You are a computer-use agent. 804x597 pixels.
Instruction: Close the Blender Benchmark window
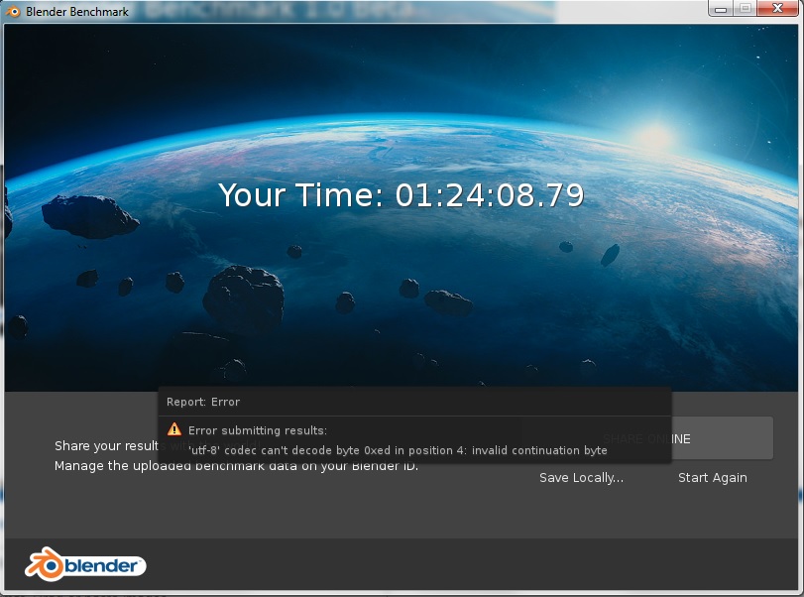pyautogui.click(x=778, y=9)
